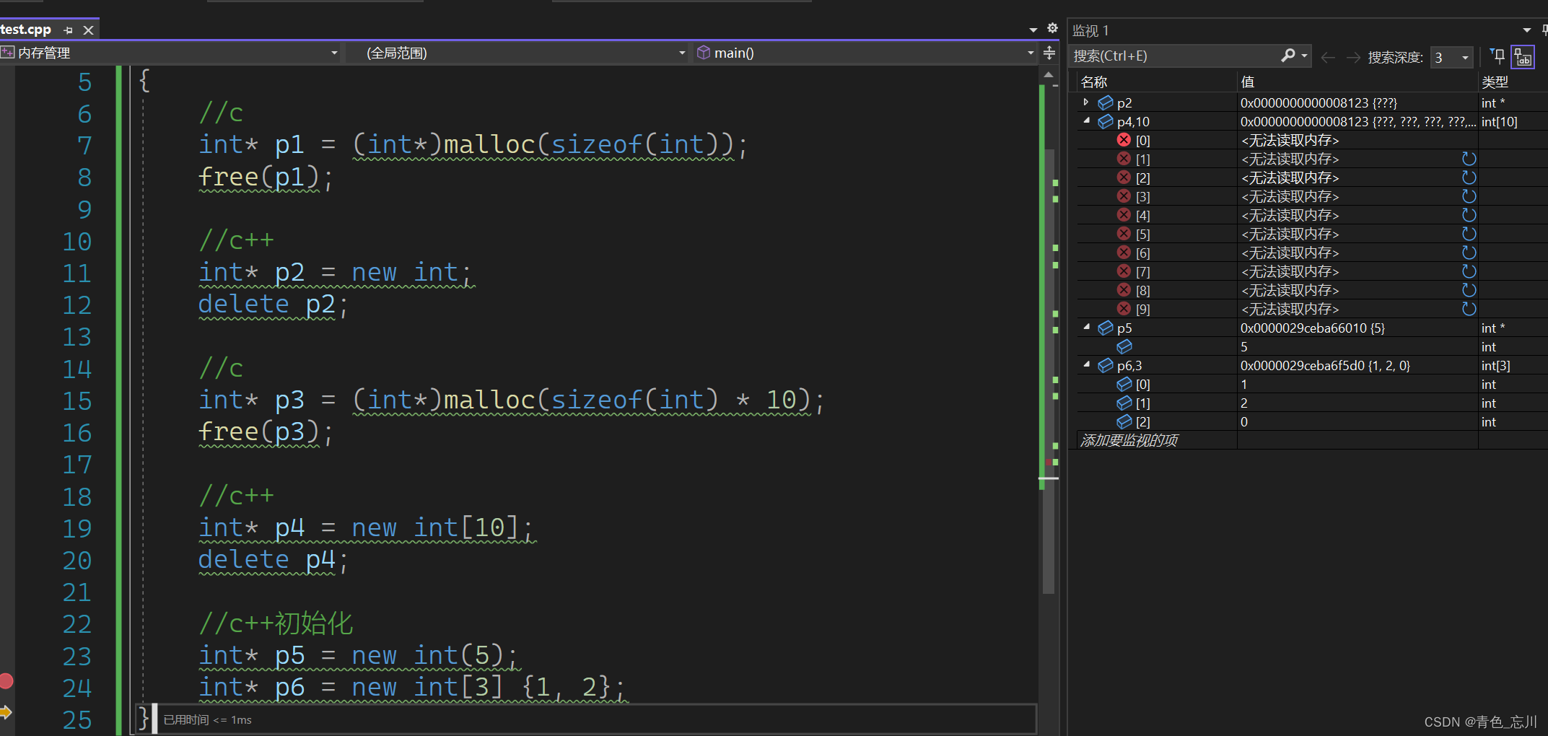
Task: Refresh the value of p4 element [6]
Action: [x=1469, y=253]
